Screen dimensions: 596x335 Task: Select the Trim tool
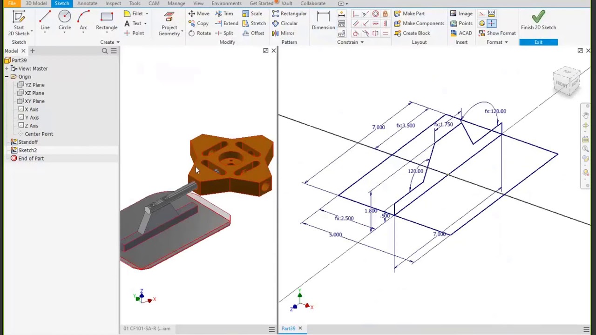(224, 13)
